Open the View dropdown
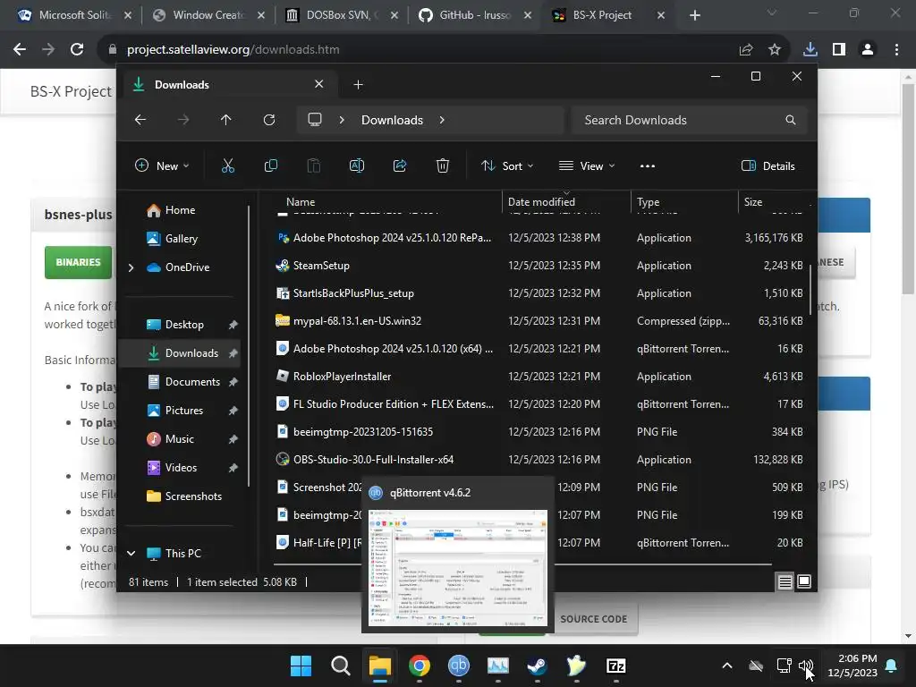The height and width of the screenshot is (687, 916). tap(587, 165)
